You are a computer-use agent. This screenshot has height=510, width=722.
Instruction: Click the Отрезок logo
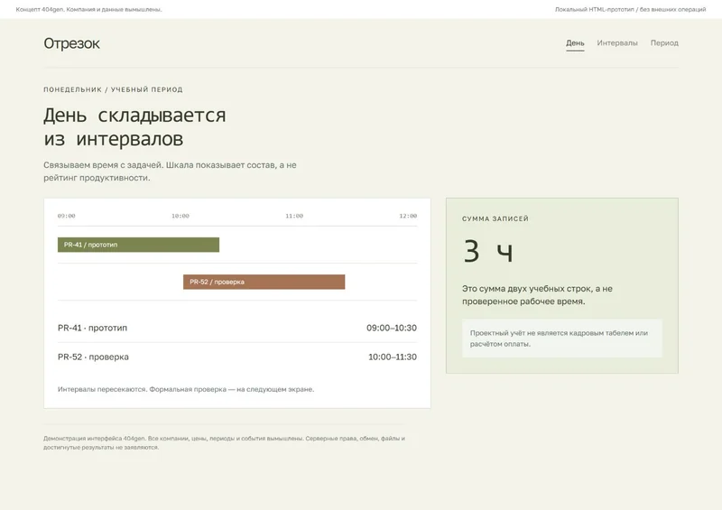pos(71,43)
